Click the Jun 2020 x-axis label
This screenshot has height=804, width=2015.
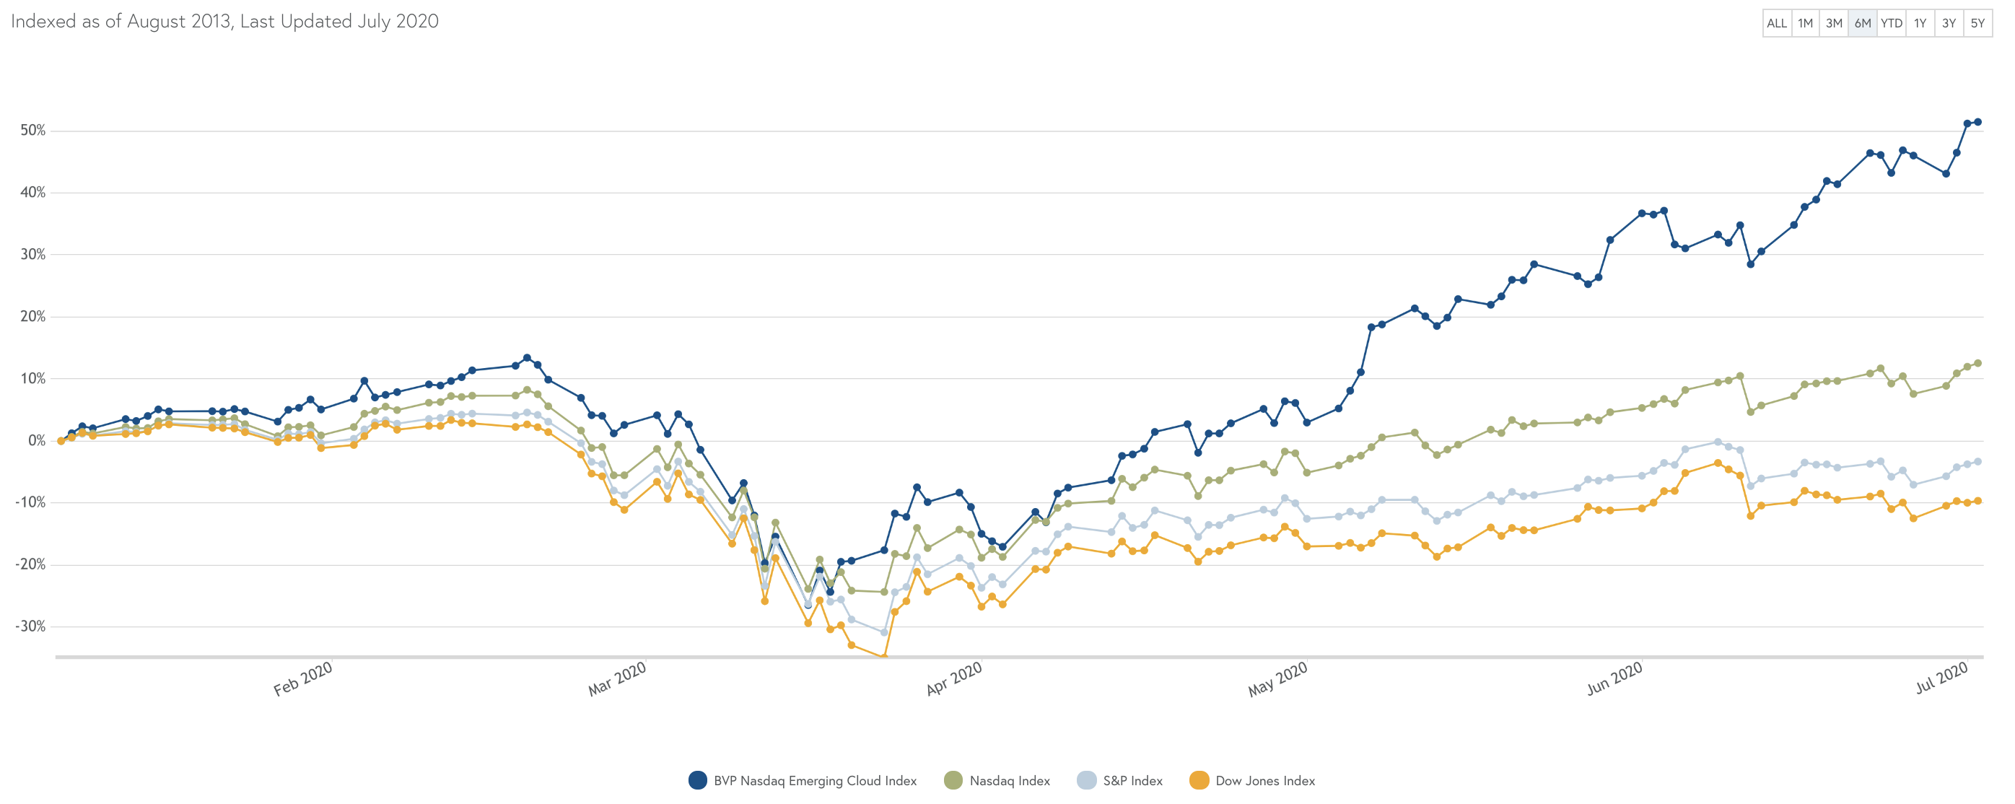point(1614,678)
